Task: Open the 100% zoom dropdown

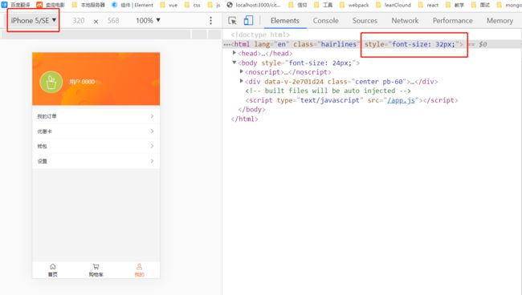Action: [148, 21]
